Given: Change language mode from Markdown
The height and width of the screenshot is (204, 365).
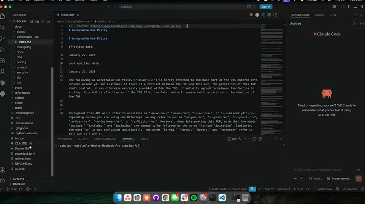Looking at the screenshot, I should tap(325, 189).
